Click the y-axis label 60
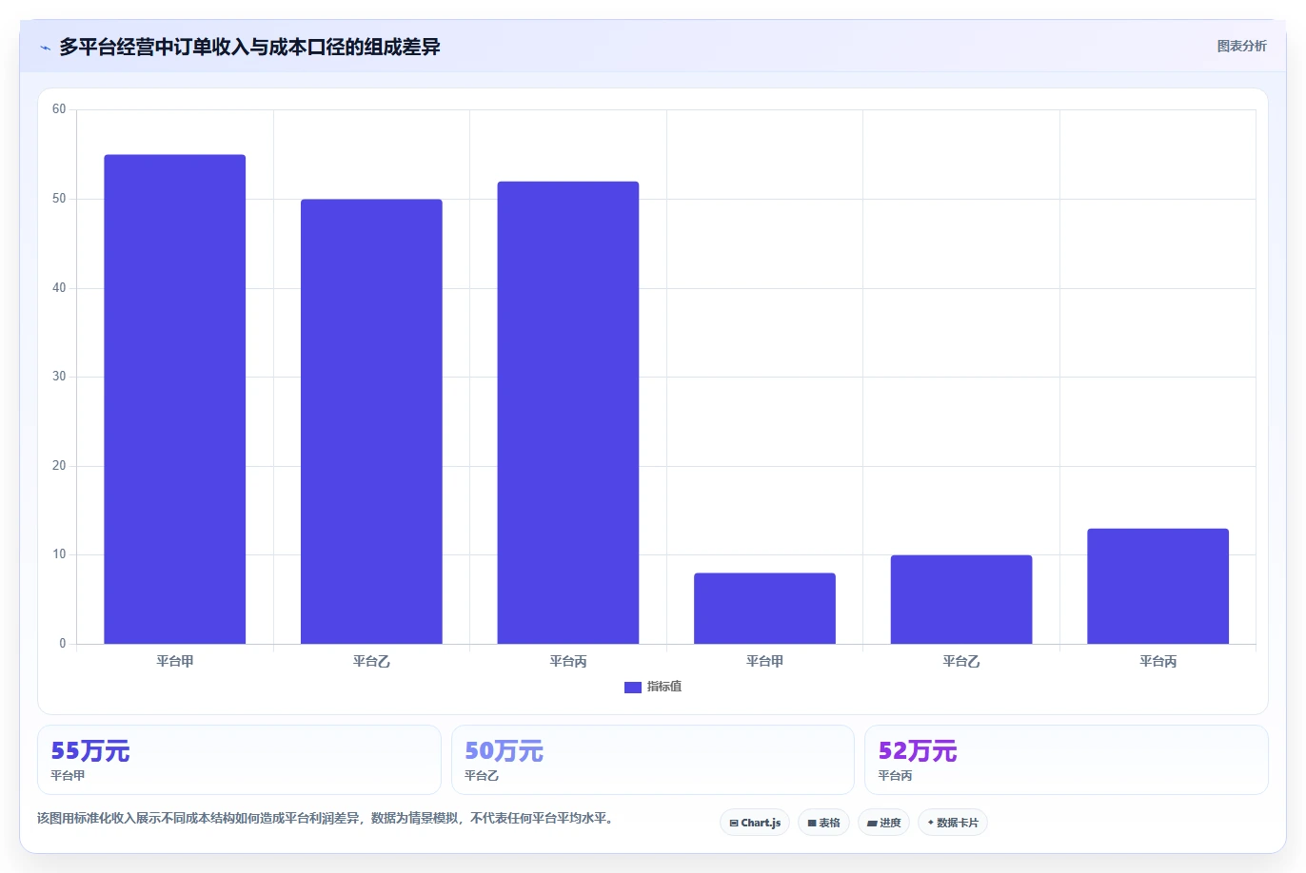Screen dimensions: 1306x873 tap(59, 109)
